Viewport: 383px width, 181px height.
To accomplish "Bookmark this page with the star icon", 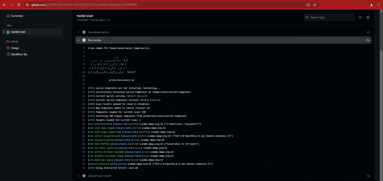I will click(315, 5).
